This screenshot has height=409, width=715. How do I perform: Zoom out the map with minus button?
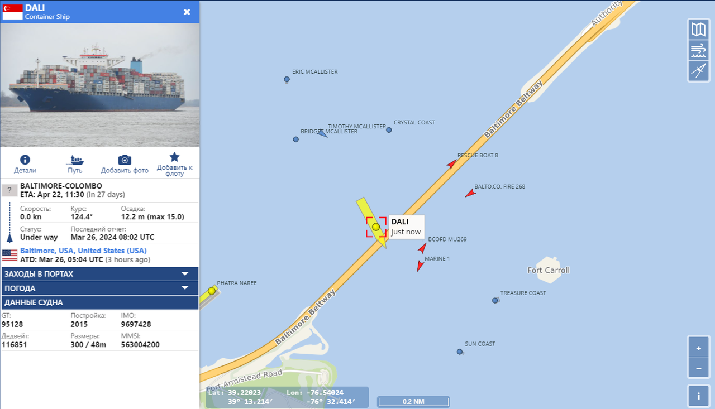(699, 368)
